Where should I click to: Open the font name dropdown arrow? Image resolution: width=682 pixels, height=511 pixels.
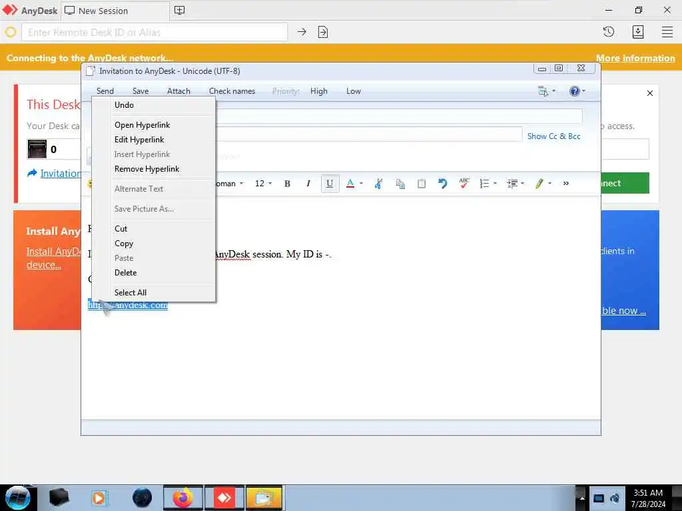click(x=241, y=184)
